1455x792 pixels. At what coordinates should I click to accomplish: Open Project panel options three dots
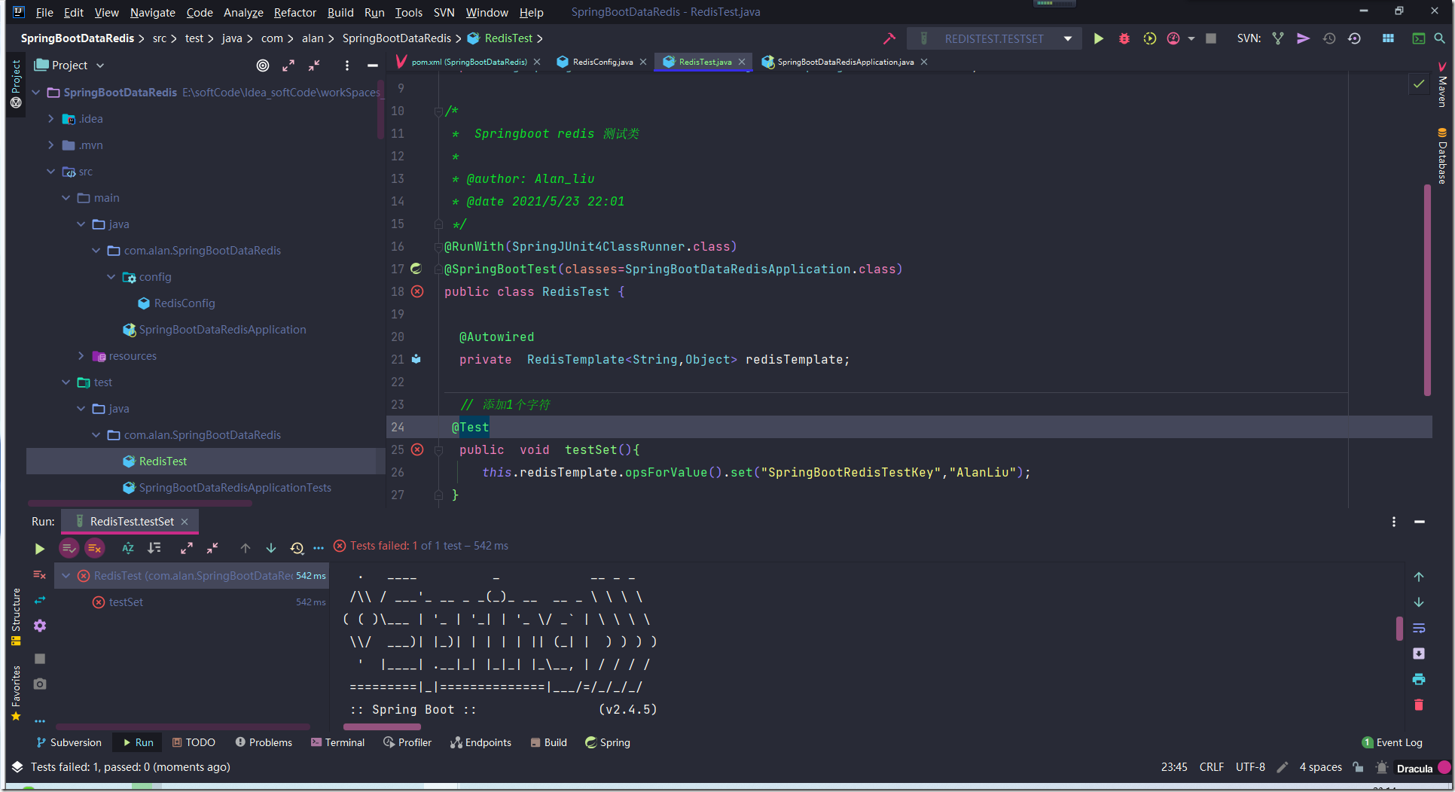point(347,65)
